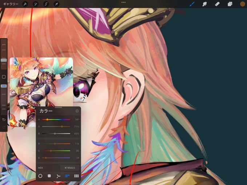This screenshot has width=247, height=185.
Task: Grab the color panel's top handle bar
Action: click(58, 108)
